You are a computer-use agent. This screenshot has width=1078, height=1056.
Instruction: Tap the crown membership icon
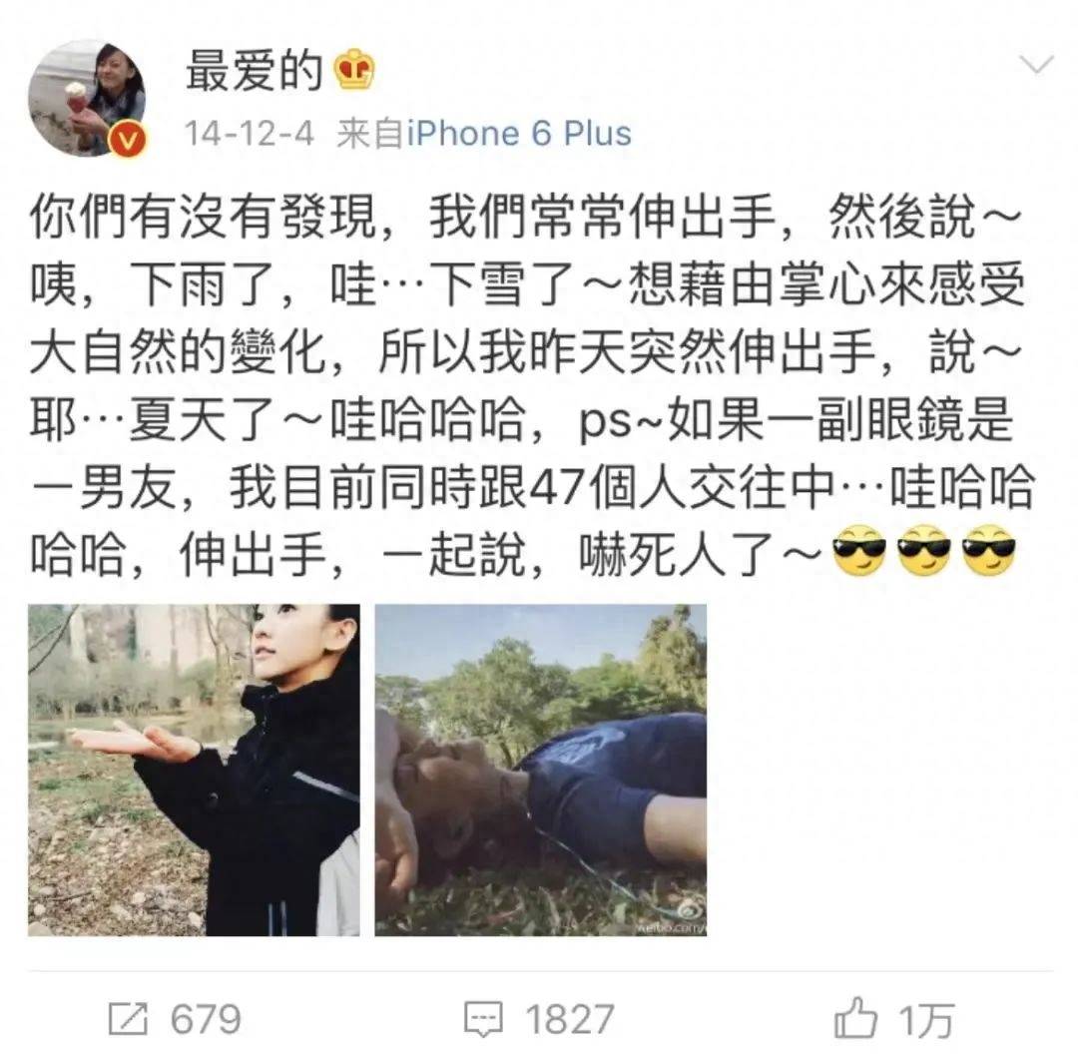pos(354,69)
